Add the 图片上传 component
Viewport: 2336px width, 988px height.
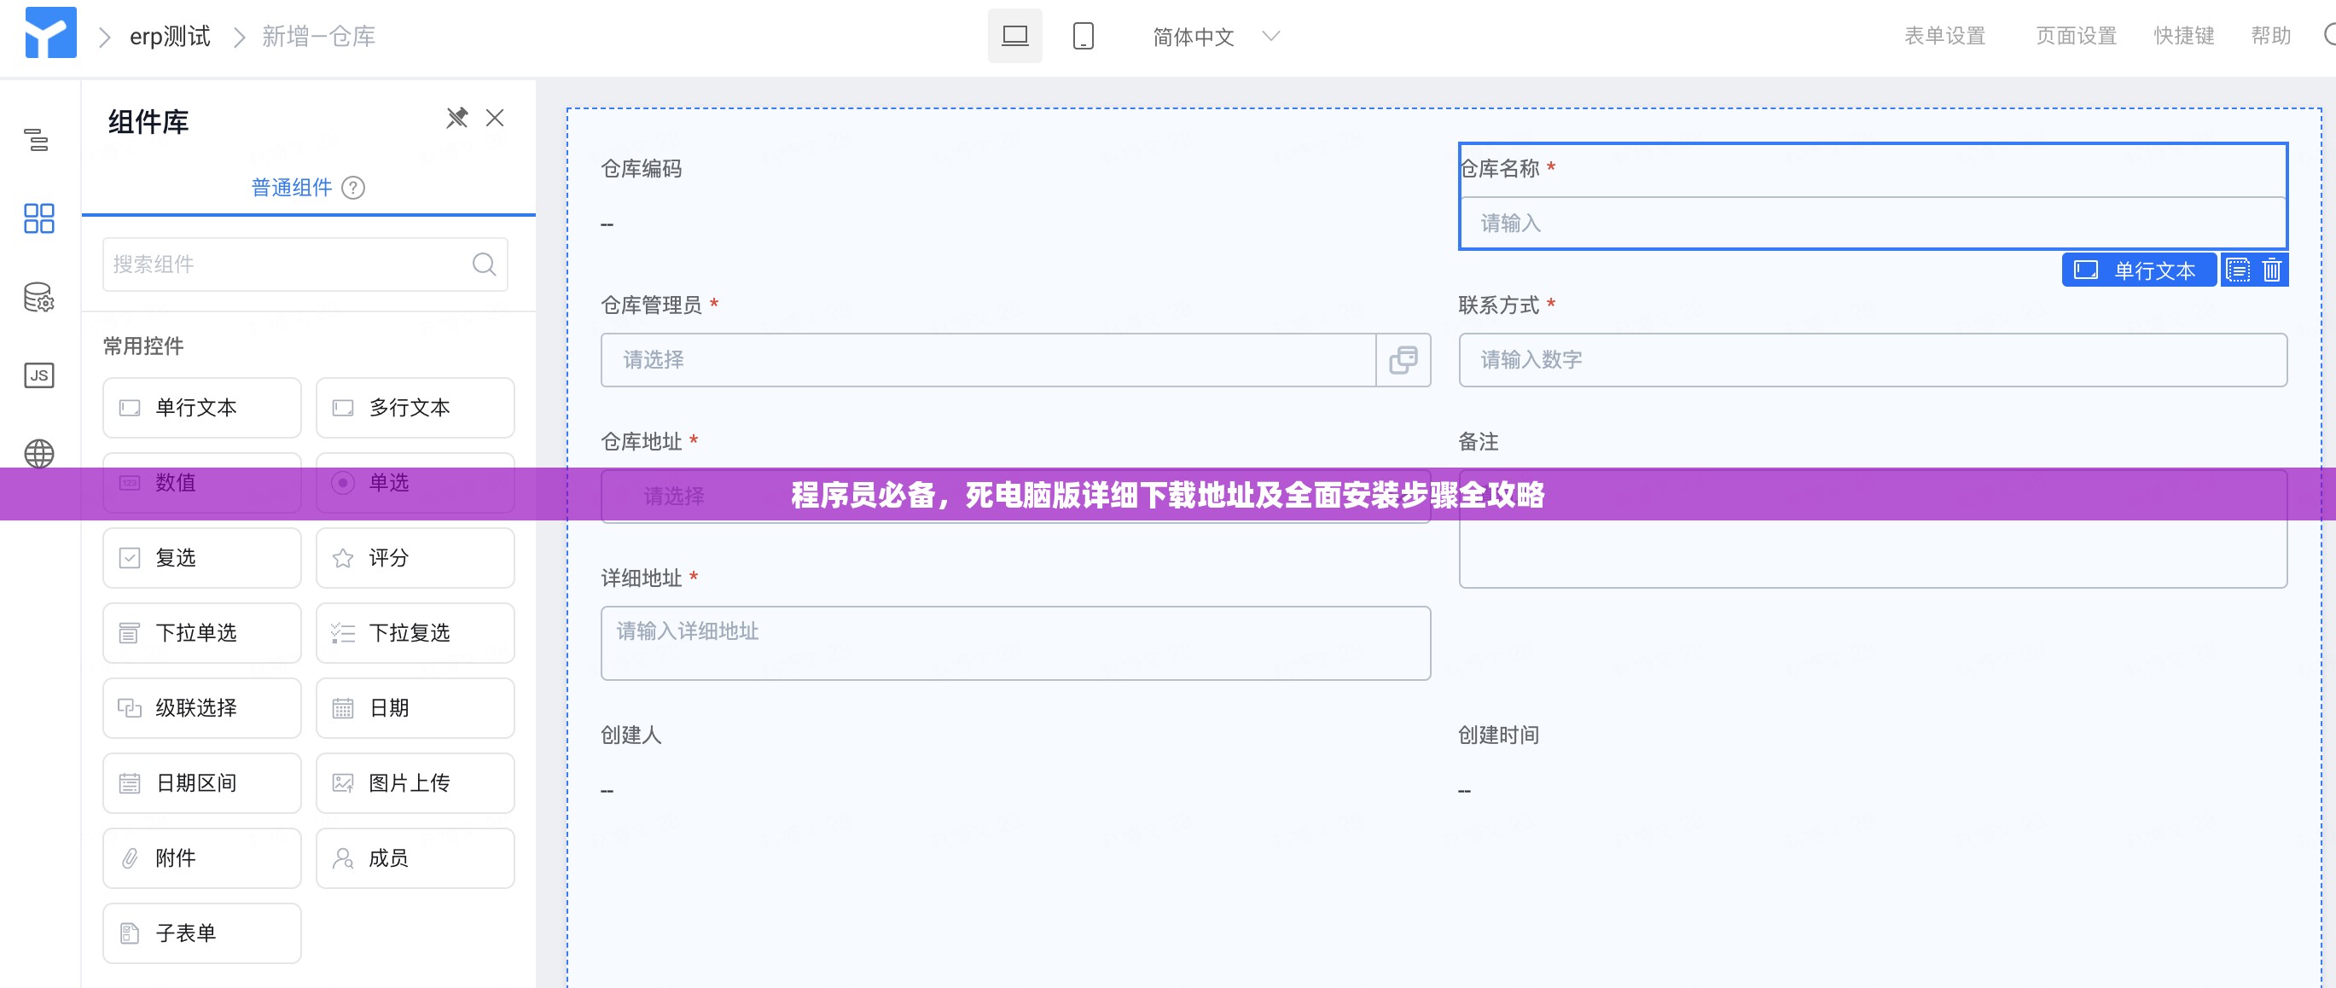click(x=415, y=783)
